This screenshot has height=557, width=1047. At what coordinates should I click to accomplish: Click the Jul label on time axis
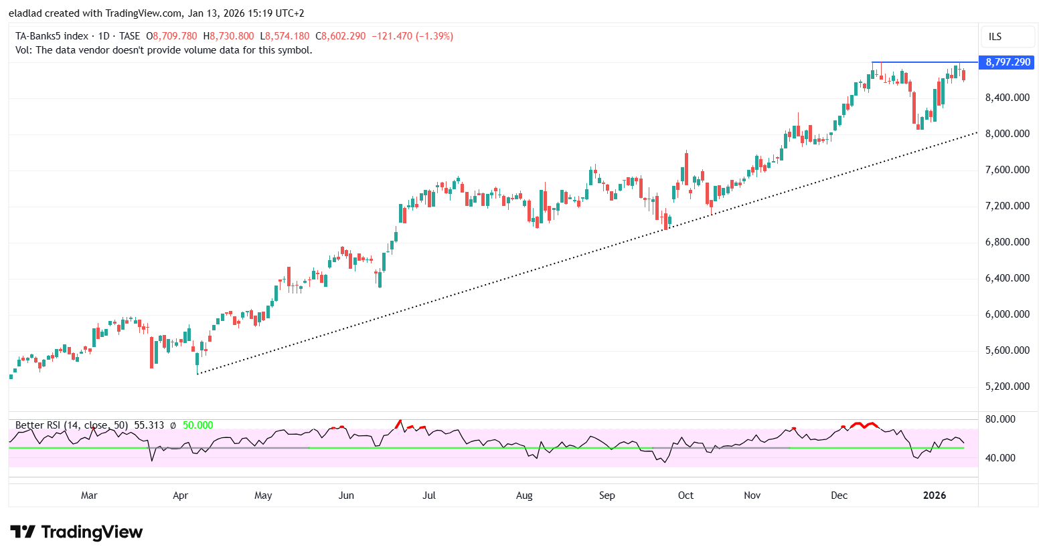tap(429, 495)
